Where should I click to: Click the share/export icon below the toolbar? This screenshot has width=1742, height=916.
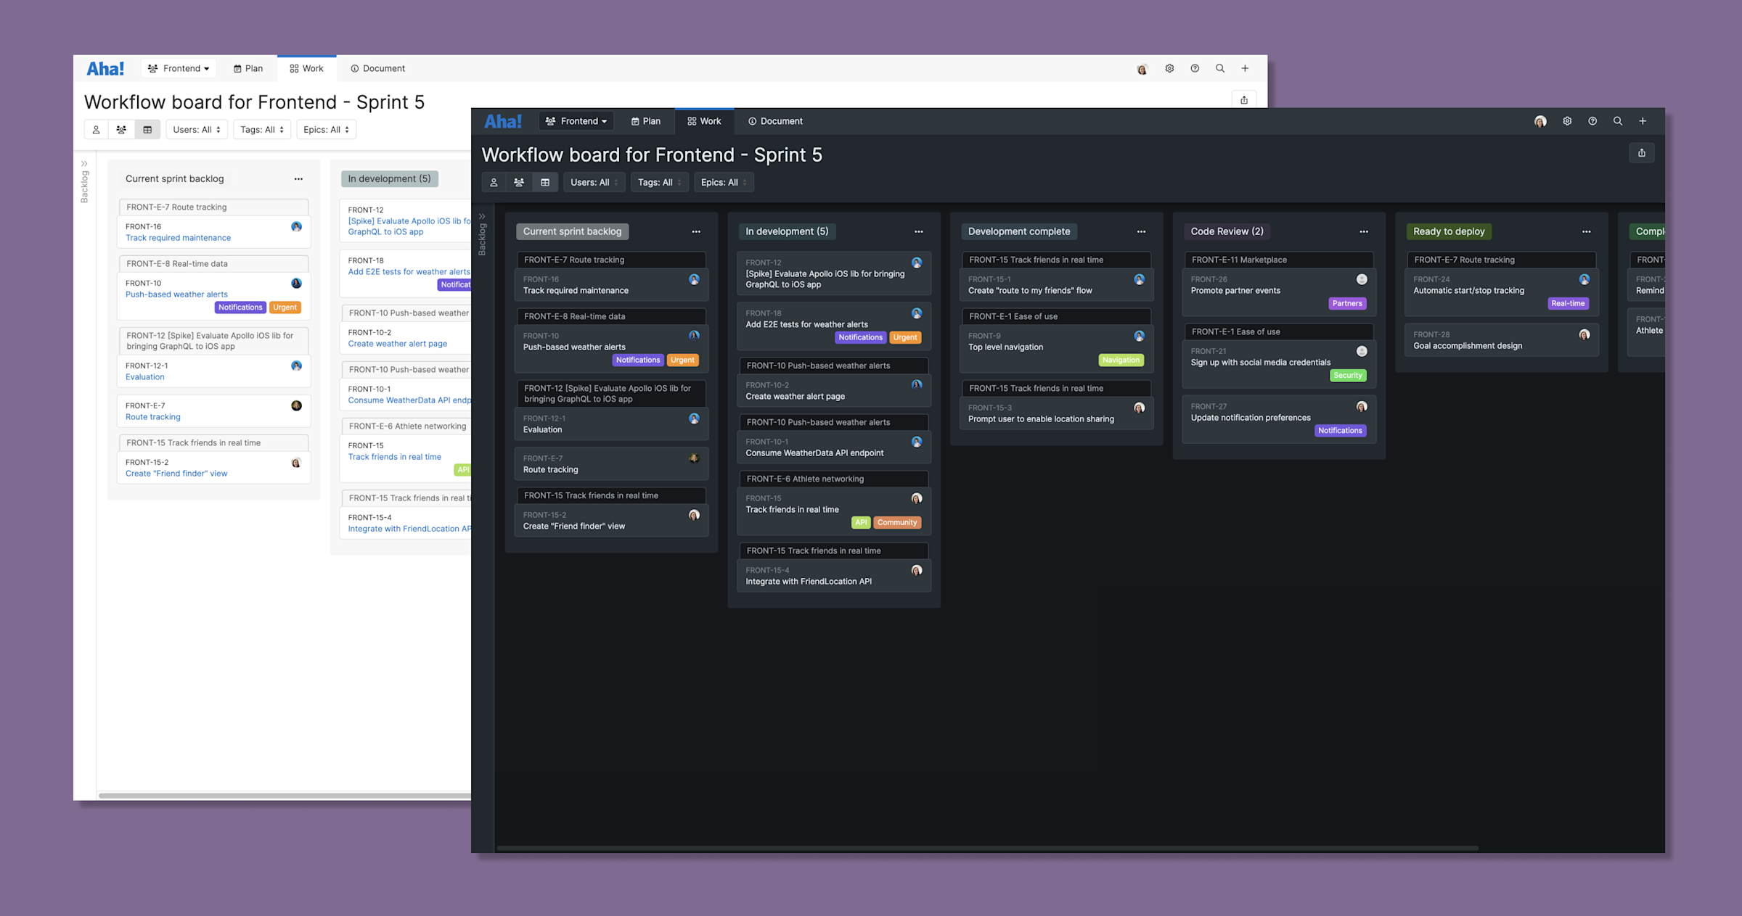tap(1642, 153)
